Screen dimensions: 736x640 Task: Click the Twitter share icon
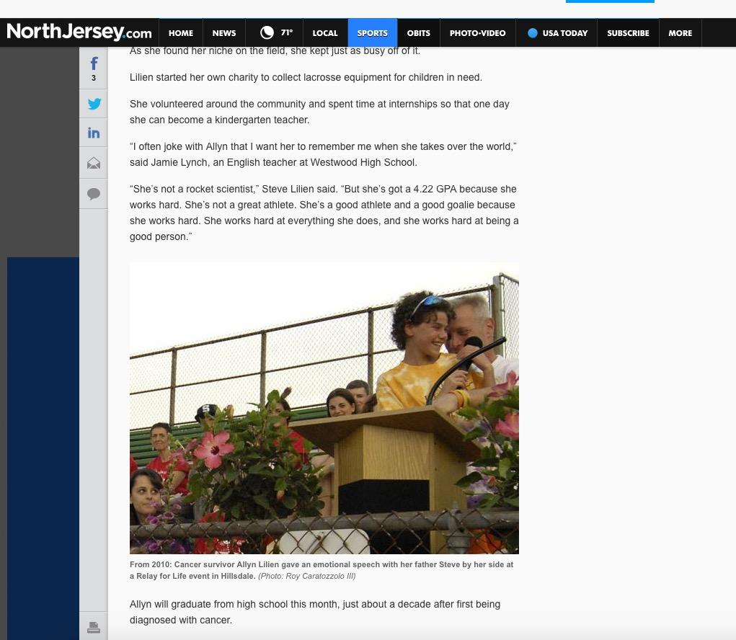(94, 104)
